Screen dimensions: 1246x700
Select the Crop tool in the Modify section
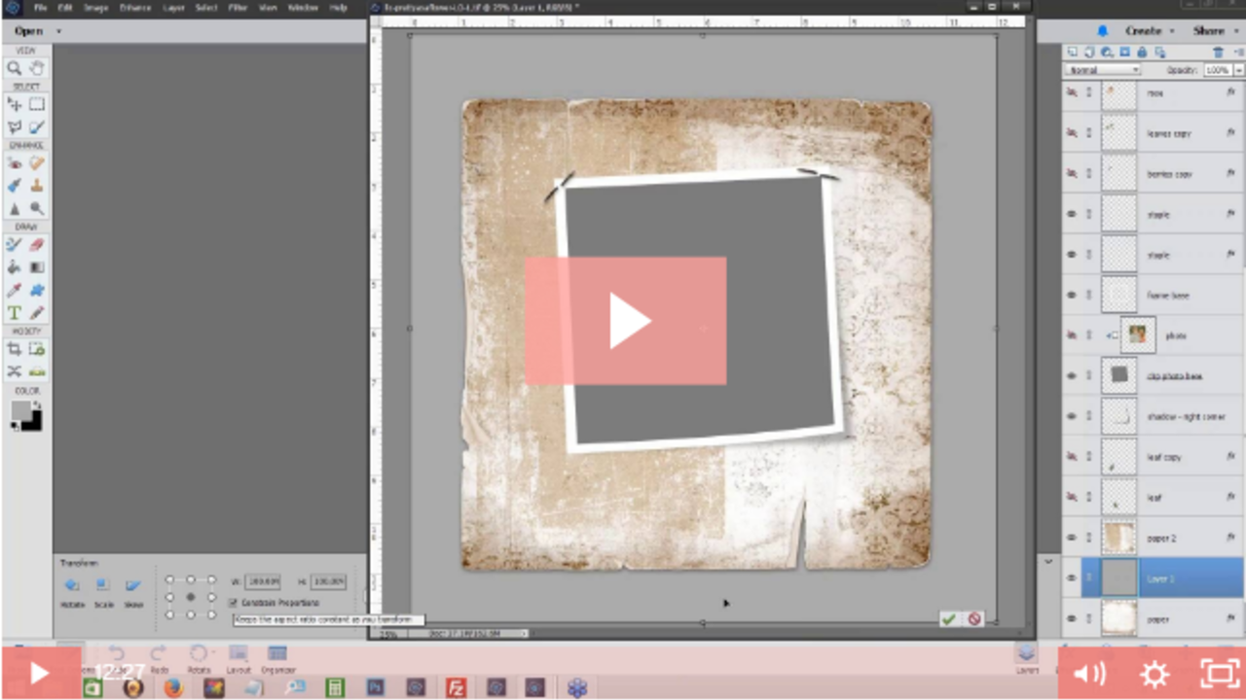point(14,349)
